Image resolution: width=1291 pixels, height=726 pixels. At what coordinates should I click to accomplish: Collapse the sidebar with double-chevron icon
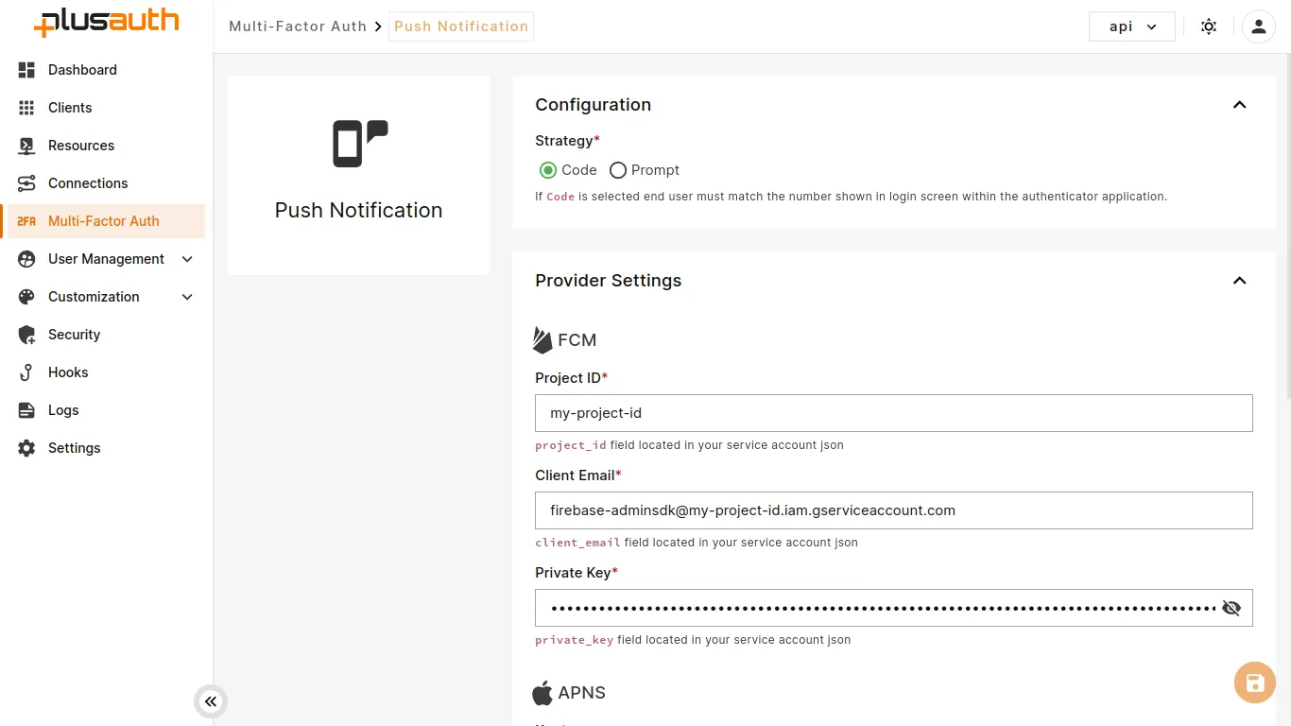click(x=211, y=701)
